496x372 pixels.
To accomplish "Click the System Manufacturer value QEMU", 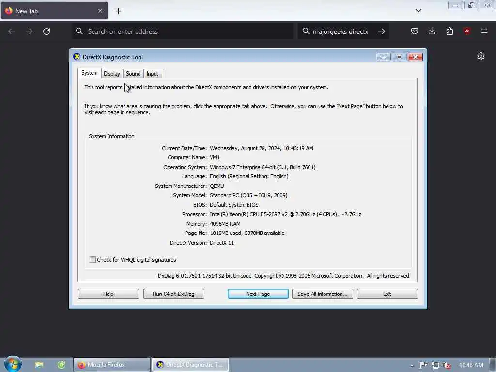I will point(217,186).
